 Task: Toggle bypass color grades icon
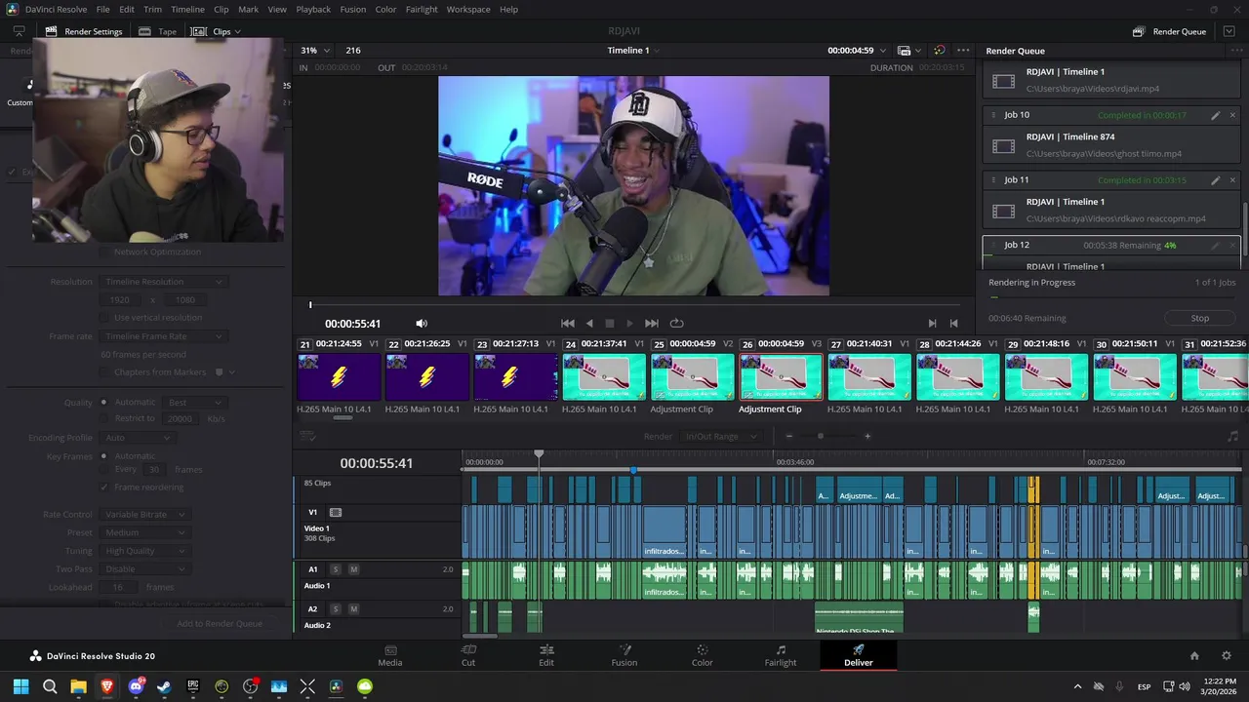tap(939, 51)
